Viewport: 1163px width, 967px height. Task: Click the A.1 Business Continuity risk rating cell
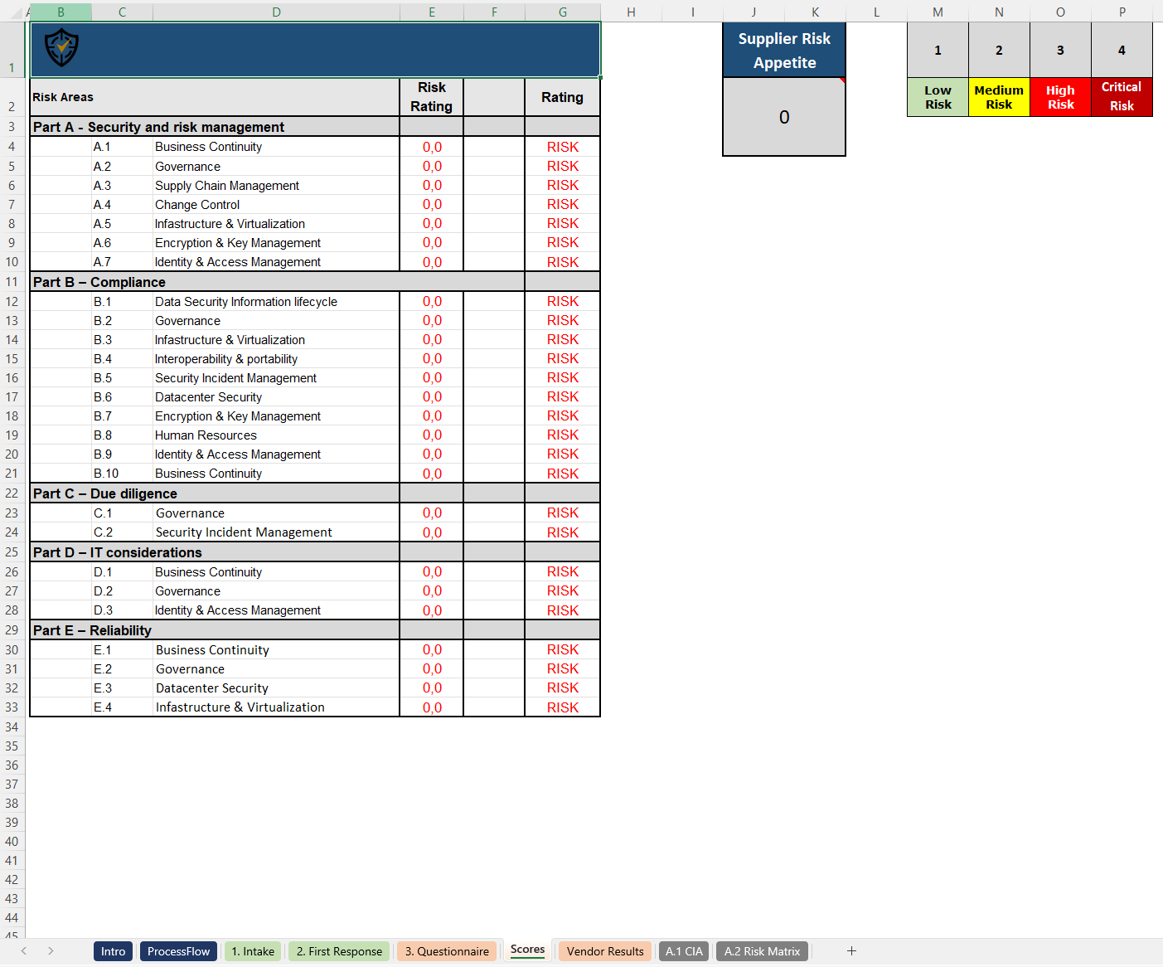click(x=431, y=146)
